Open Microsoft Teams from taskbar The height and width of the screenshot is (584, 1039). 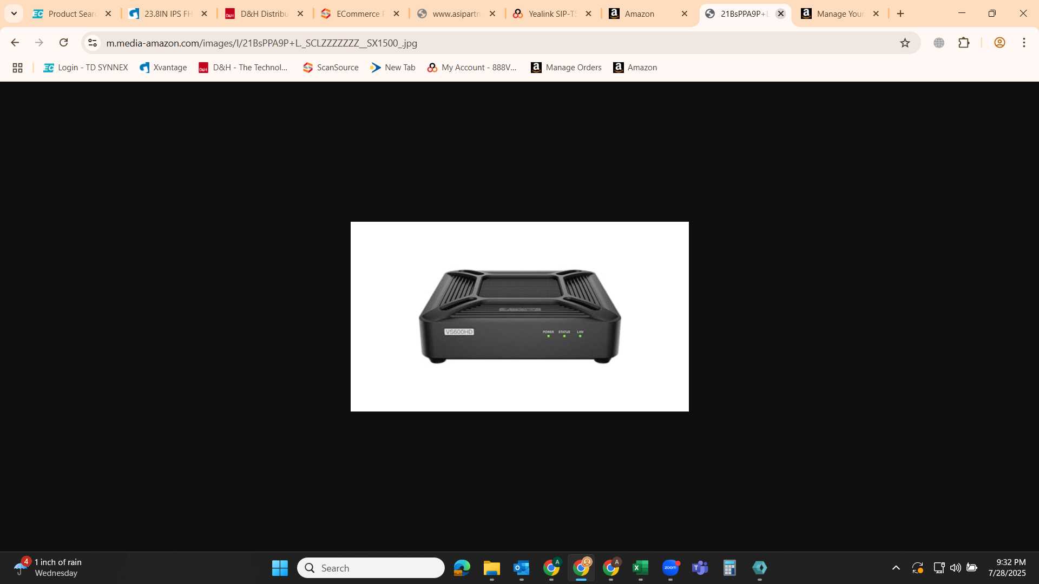[700, 568]
